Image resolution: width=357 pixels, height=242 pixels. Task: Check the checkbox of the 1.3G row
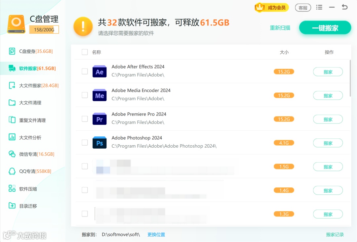(85, 214)
